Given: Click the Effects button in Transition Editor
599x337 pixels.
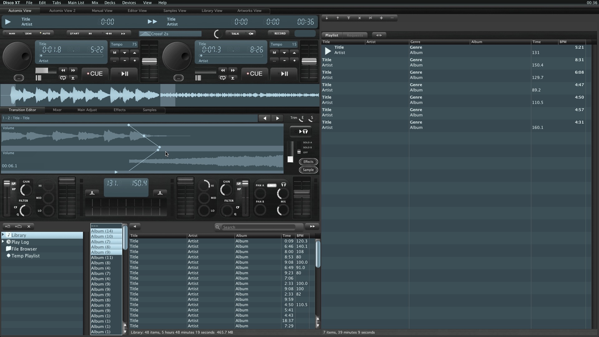Looking at the screenshot, I should coord(308,162).
